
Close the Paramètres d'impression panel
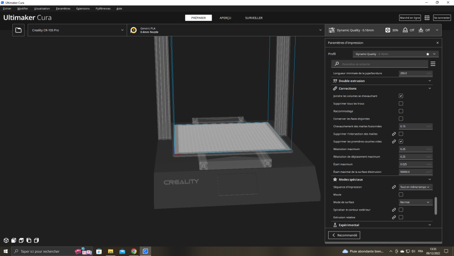pos(438,43)
